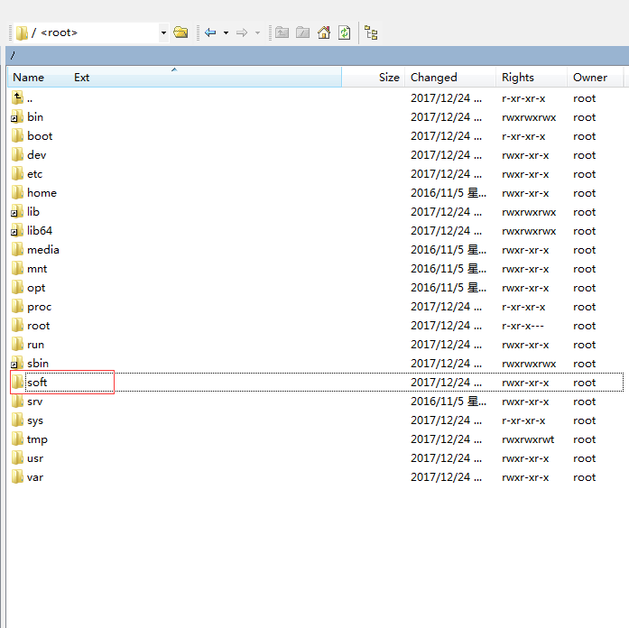Select the soft folder

[37, 383]
